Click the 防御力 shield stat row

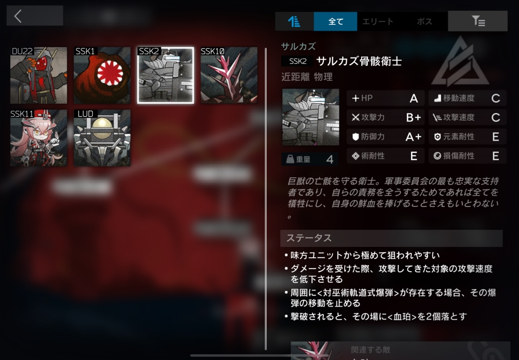386,136
